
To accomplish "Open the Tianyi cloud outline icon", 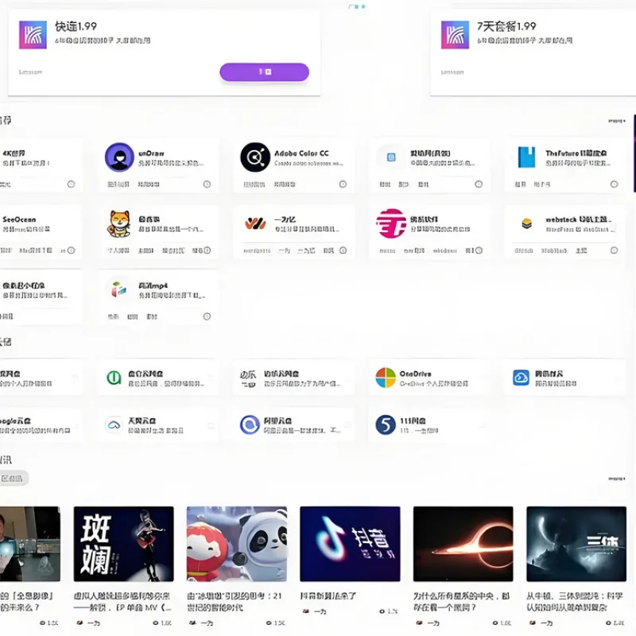I will pos(114,425).
